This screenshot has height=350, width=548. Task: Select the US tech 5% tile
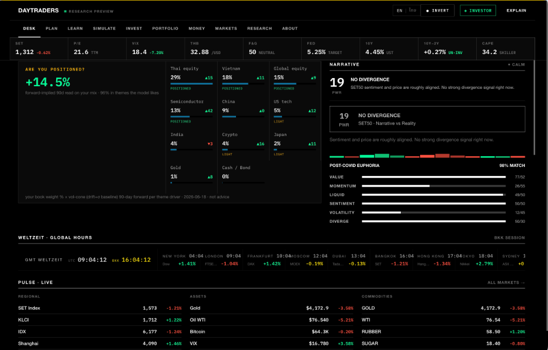(295, 111)
